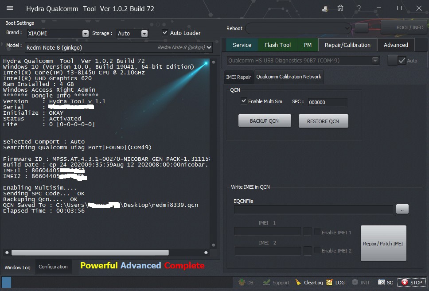This screenshot has height=291, width=429.
Task: Expand the Brand dropdown showing XIAOMI
Action: tap(86, 34)
